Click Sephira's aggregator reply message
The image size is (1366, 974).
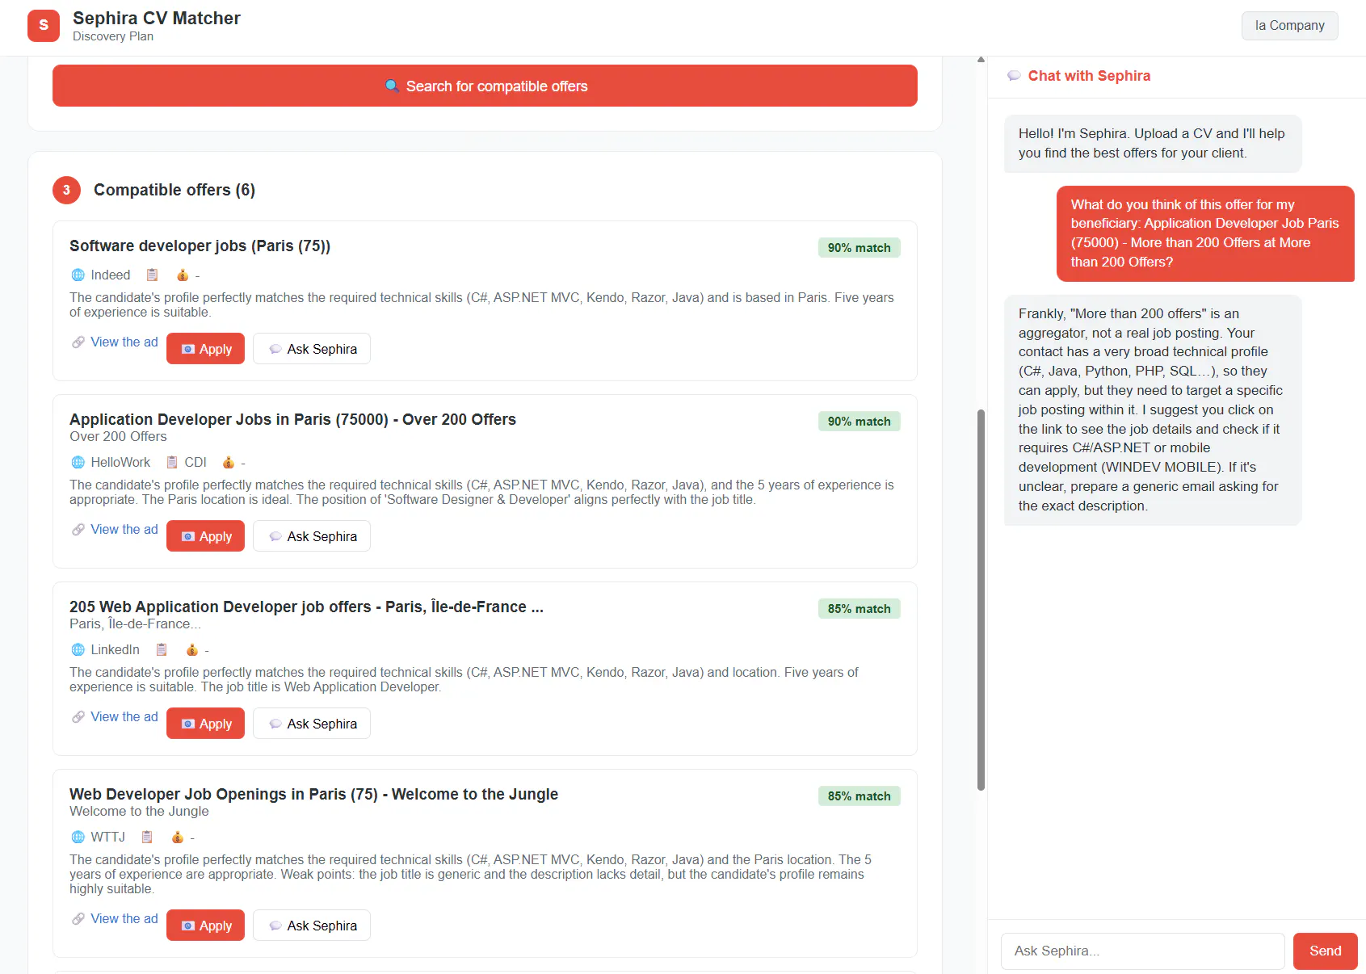(1153, 410)
